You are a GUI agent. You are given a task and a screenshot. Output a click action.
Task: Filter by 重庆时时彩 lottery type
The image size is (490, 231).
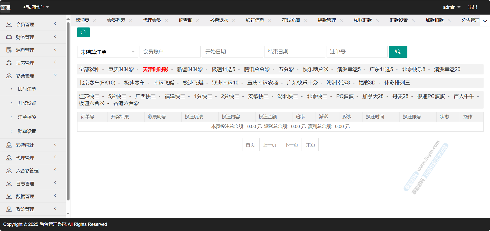coord(121,69)
